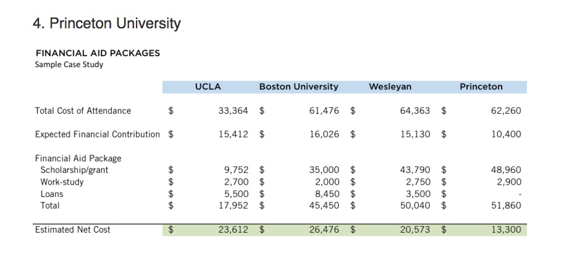
Task: Click the Loans row label
Action: (x=52, y=194)
